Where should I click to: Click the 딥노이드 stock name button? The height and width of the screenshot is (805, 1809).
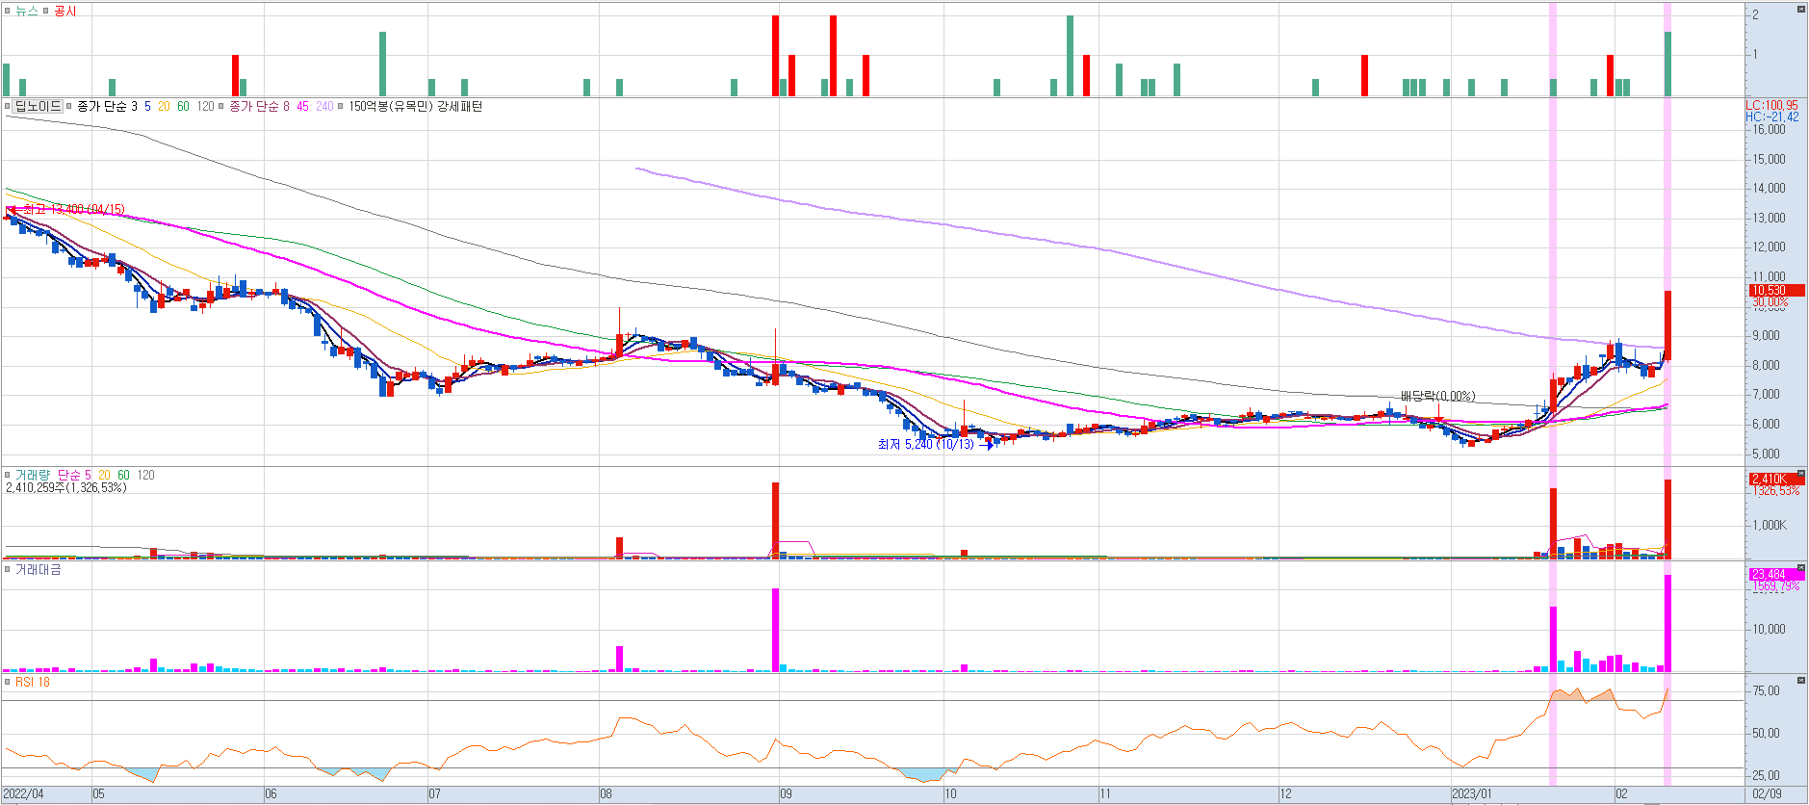[x=38, y=106]
